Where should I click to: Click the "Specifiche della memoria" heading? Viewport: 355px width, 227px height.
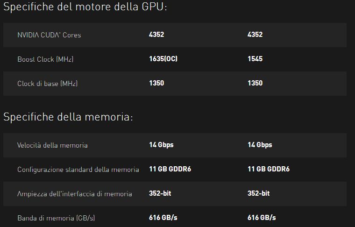(x=68, y=117)
